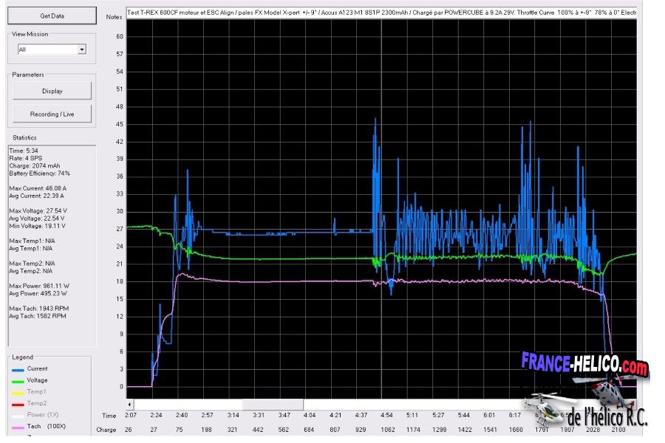665x443 pixels.
Task: Open the Display parameters
Action: [52, 91]
